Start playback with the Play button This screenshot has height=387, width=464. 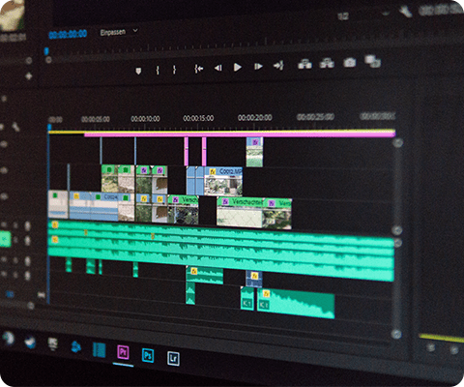[238, 67]
